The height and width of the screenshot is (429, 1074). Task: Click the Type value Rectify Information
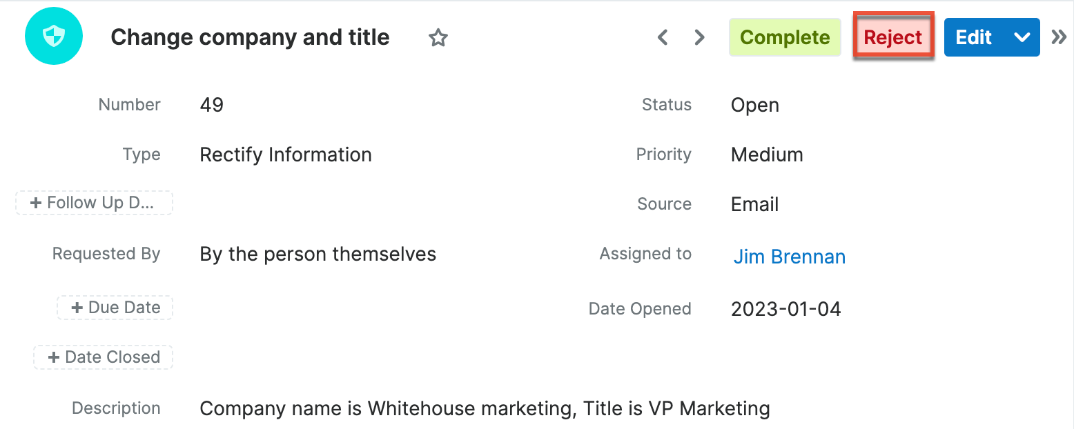[x=286, y=155]
